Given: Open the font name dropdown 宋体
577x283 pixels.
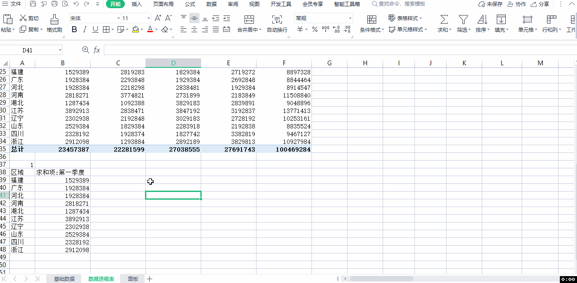Looking at the screenshot, I should pyautogui.click(x=119, y=18).
